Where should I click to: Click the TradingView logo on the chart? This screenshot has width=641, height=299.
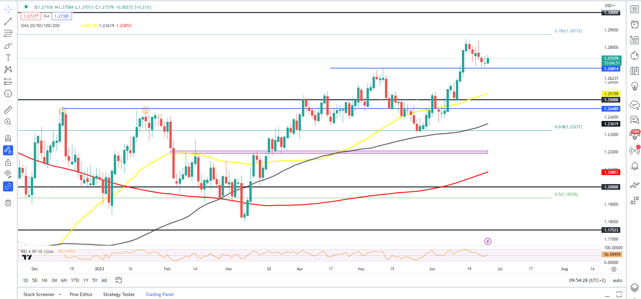pos(27,257)
